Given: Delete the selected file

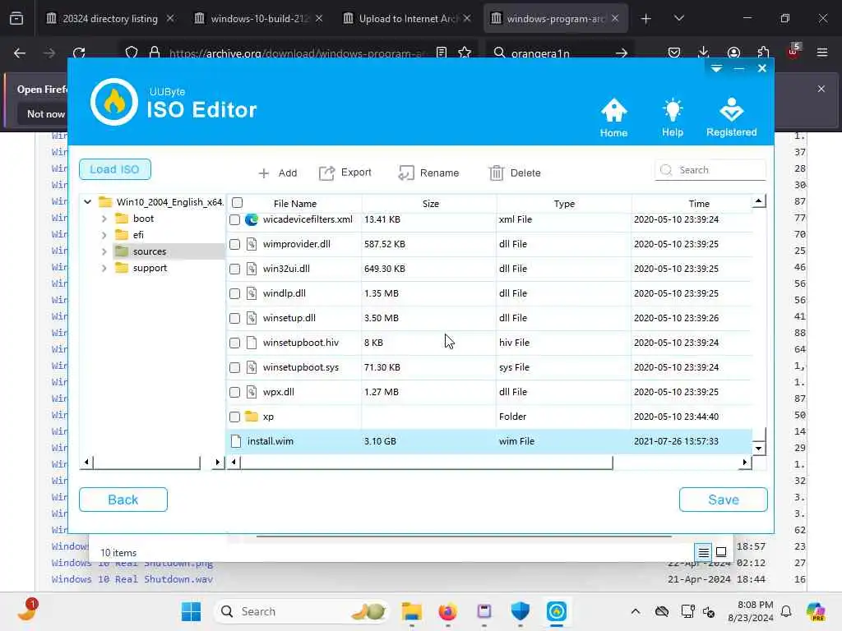Looking at the screenshot, I should tap(515, 173).
